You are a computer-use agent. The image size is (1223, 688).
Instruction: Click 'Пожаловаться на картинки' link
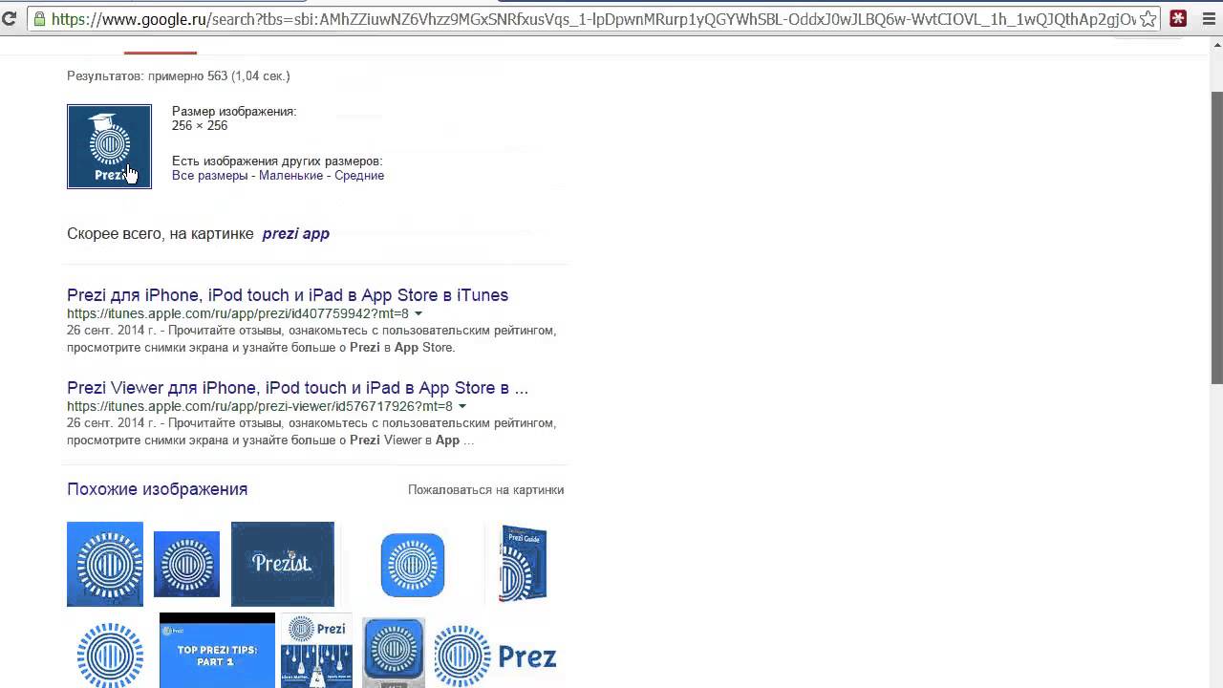pos(485,490)
